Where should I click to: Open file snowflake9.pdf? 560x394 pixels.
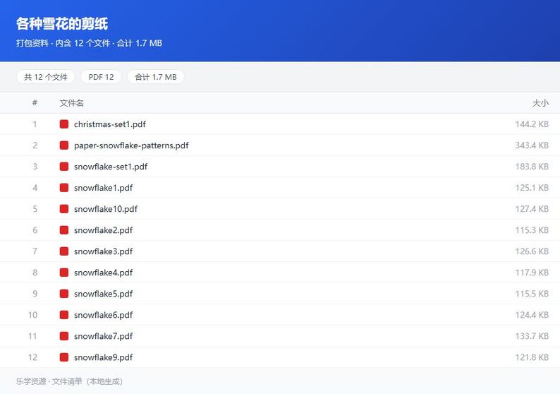(x=103, y=357)
